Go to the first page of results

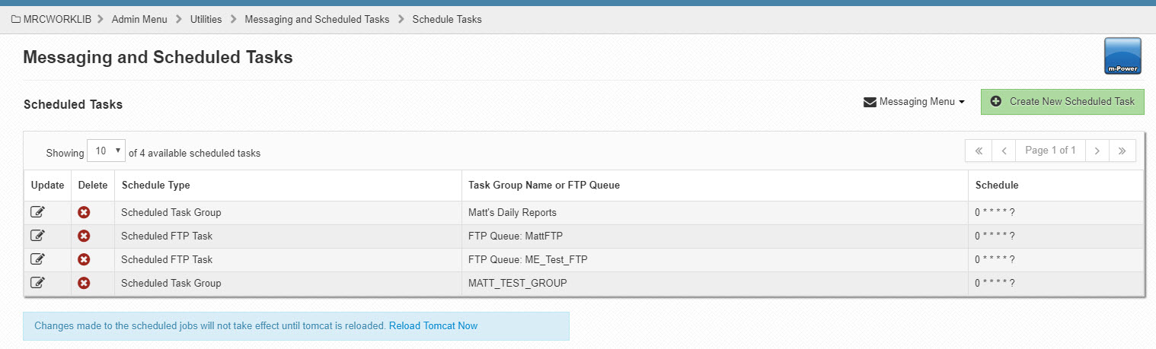pyautogui.click(x=979, y=151)
